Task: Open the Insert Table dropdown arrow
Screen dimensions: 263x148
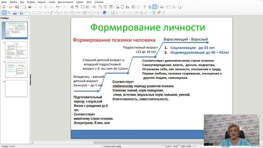Action: [x=114, y=7]
